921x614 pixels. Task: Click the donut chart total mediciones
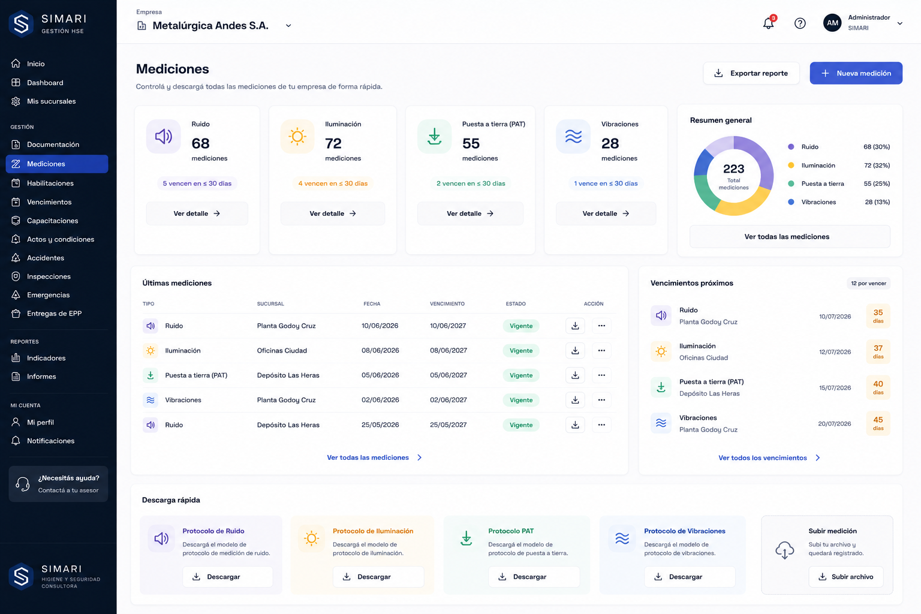[734, 176]
